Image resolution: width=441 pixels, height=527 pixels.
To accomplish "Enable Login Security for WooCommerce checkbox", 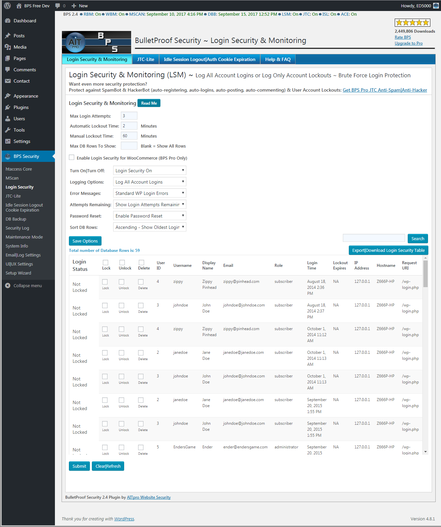I will 72,157.
